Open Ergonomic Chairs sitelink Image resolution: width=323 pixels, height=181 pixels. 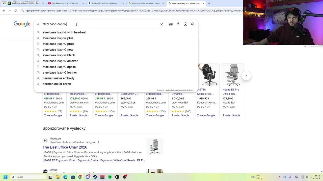pos(88,160)
